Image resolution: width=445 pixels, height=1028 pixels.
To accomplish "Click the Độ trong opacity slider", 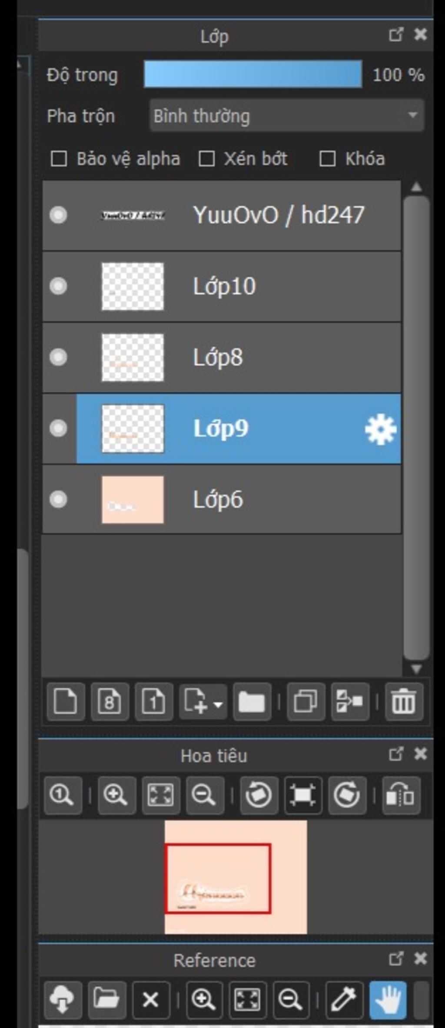I will click(253, 74).
